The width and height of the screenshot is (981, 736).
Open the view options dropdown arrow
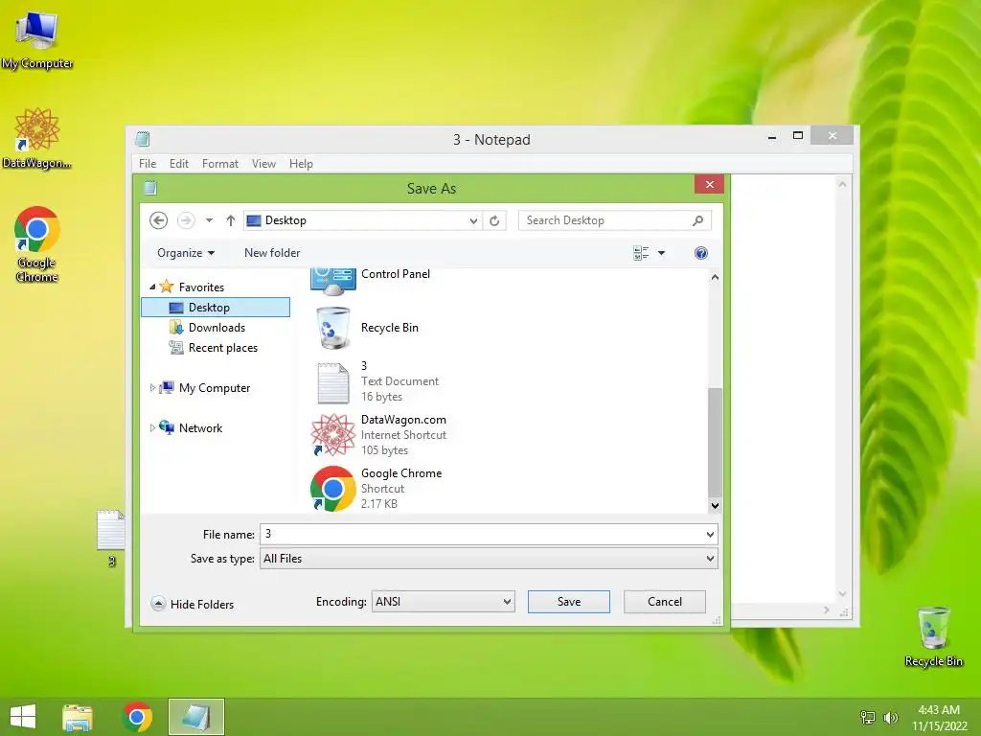(661, 253)
